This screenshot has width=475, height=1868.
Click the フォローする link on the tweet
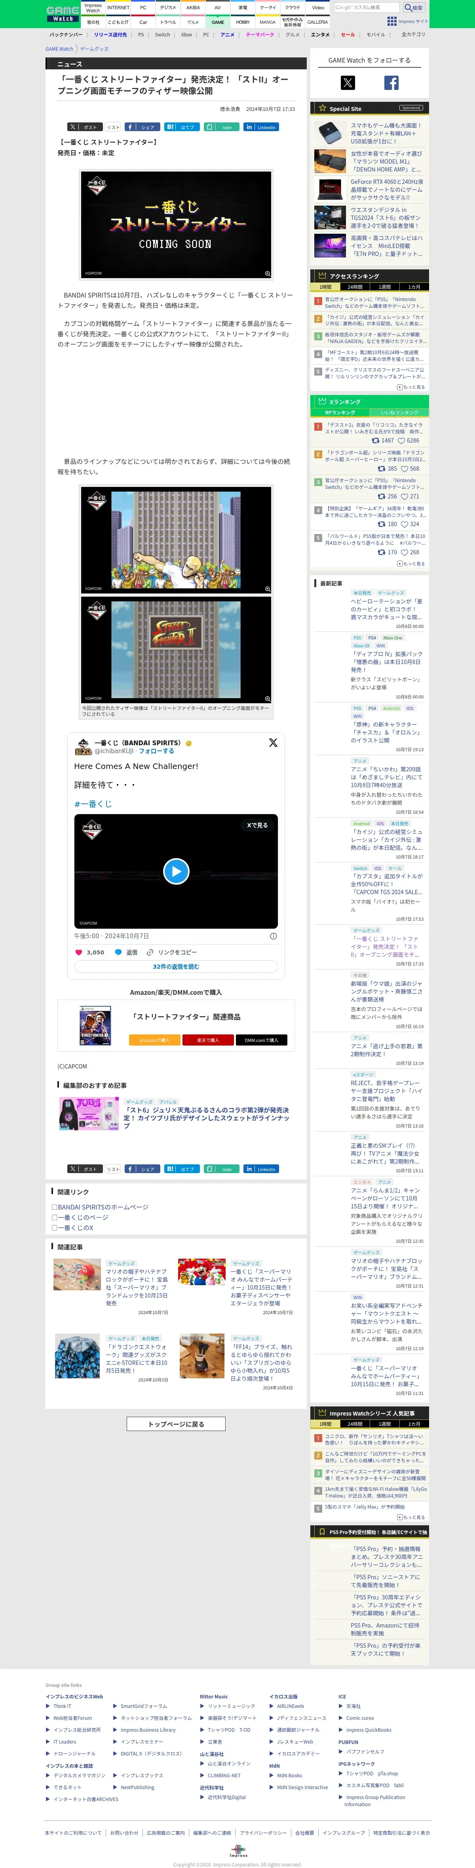coord(156,751)
